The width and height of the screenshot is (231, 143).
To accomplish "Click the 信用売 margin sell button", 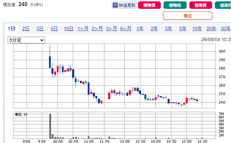I will tap(223, 5).
